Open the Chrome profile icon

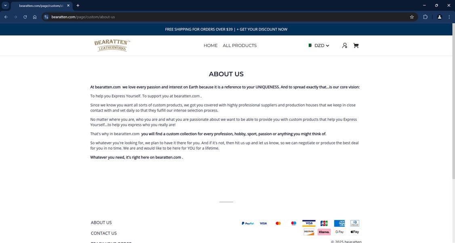440,17
